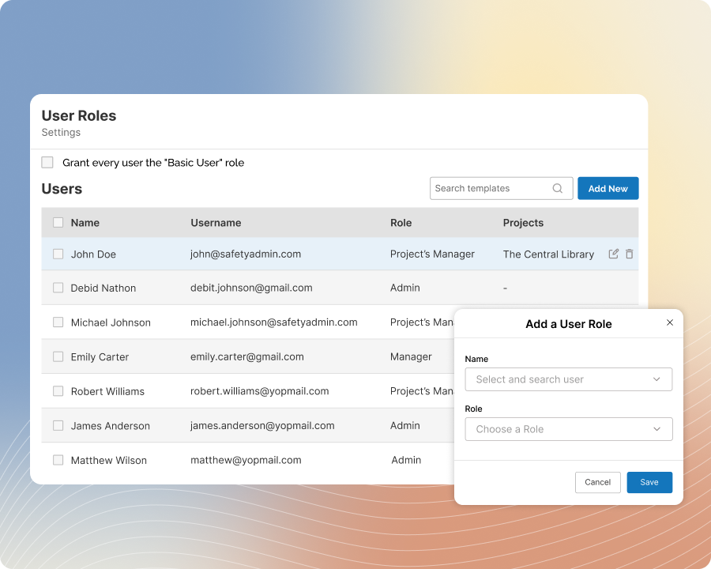Click the Role column header

[401, 223]
